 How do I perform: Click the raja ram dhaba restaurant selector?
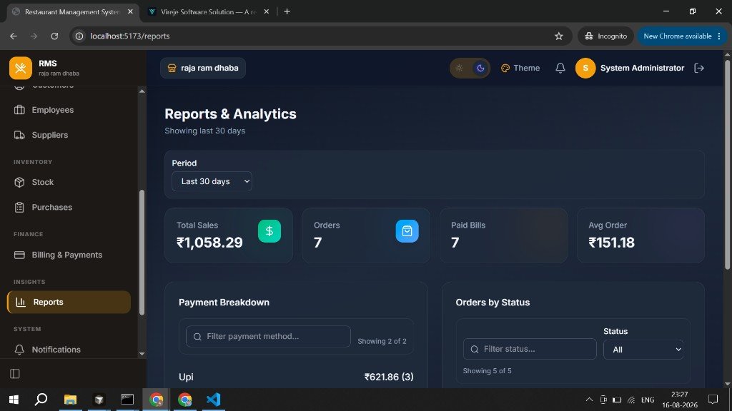(203, 68)
